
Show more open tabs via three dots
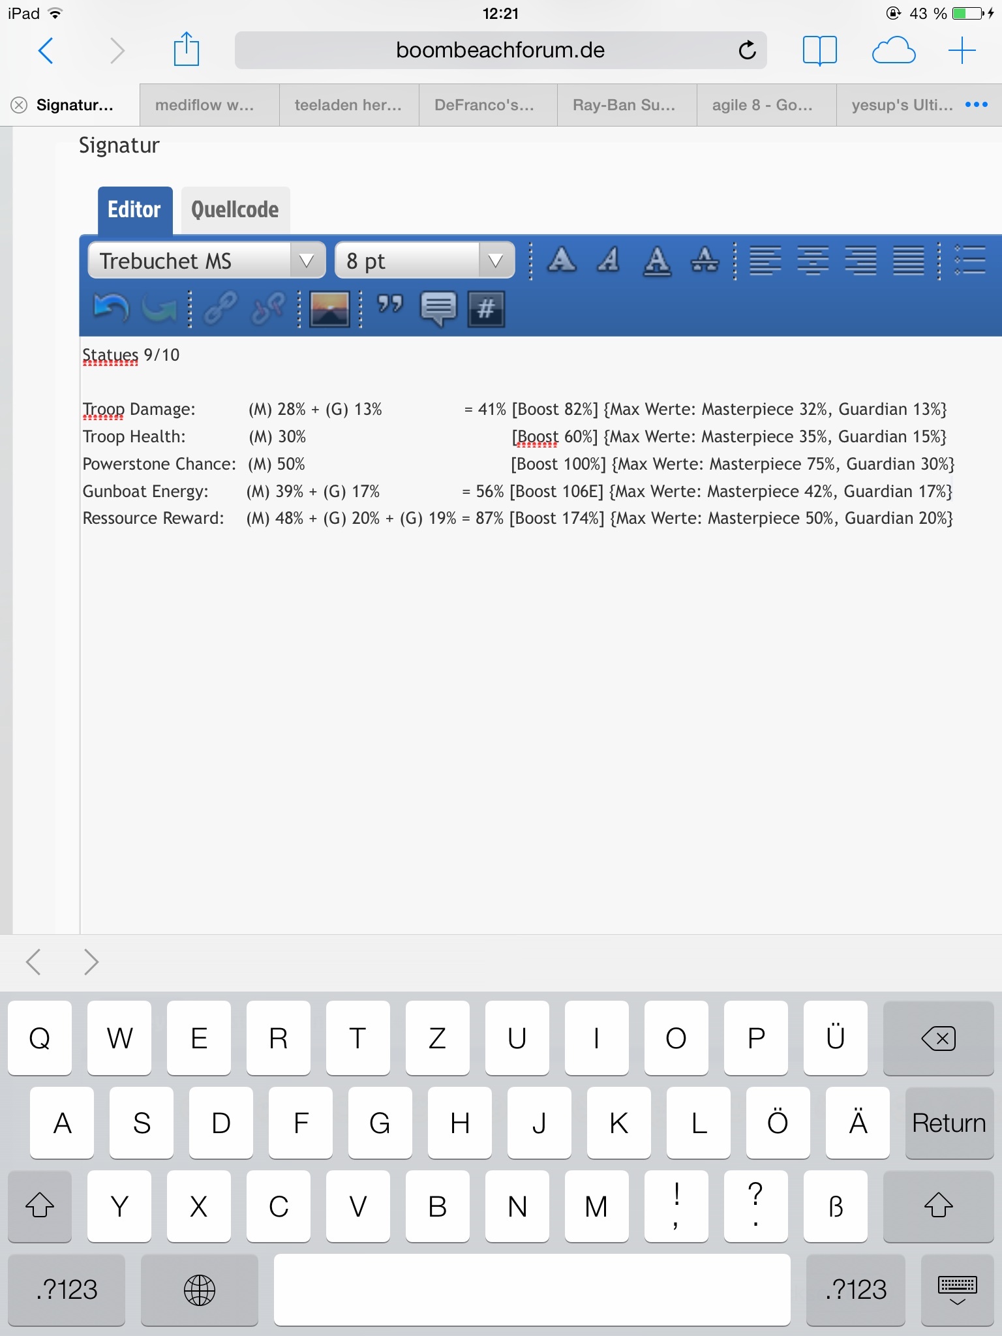[x=976, y=105]
